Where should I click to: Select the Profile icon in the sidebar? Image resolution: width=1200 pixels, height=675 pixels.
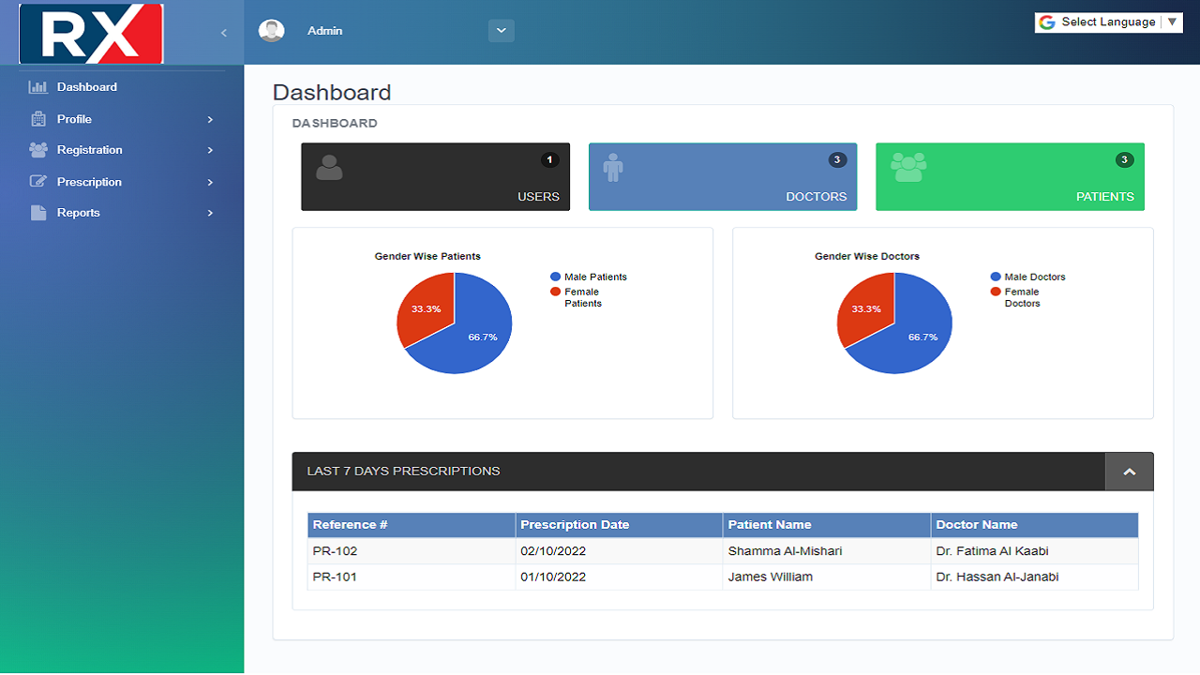tap(37, 118)
